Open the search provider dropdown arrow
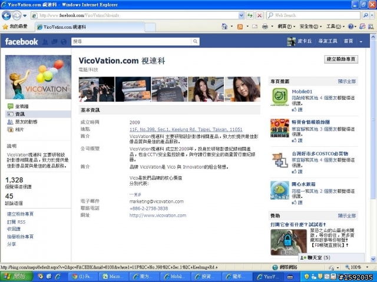 [x=372, y=15]
